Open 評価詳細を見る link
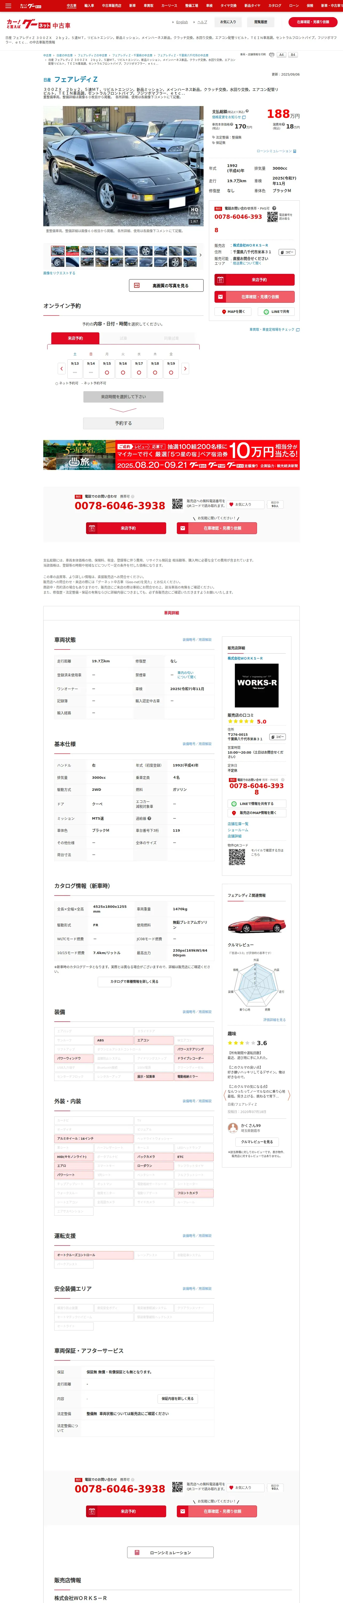This screenshot has height=1603, width=343. (x=275, y=1020)
